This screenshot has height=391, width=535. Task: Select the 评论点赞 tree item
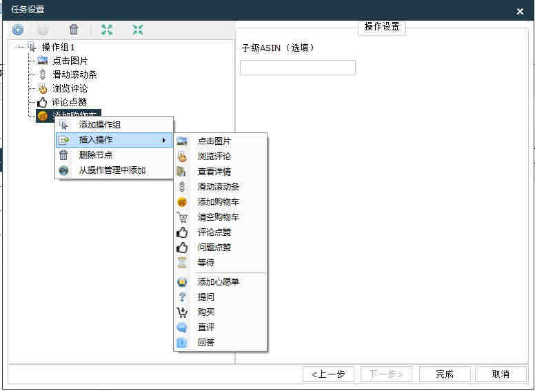click(69, 102)
